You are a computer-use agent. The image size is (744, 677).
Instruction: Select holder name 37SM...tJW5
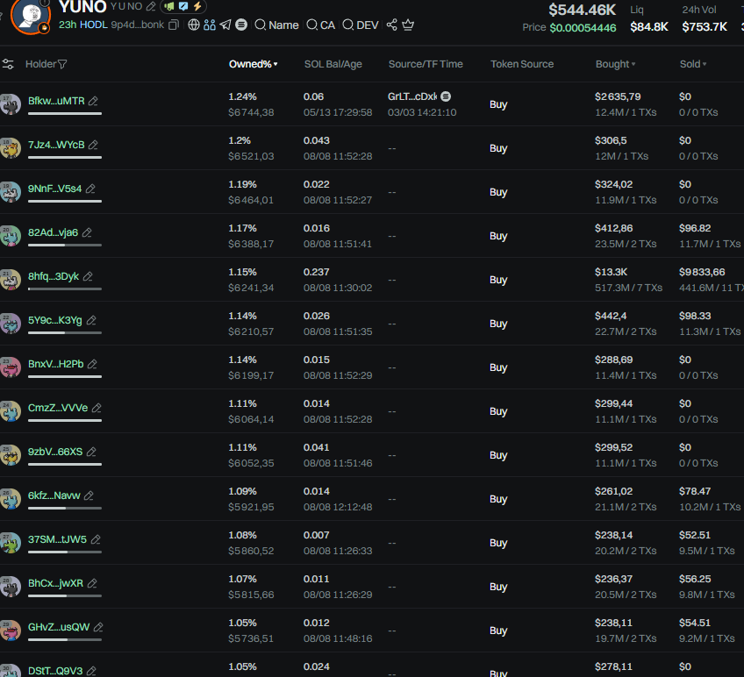coord(57,539)
